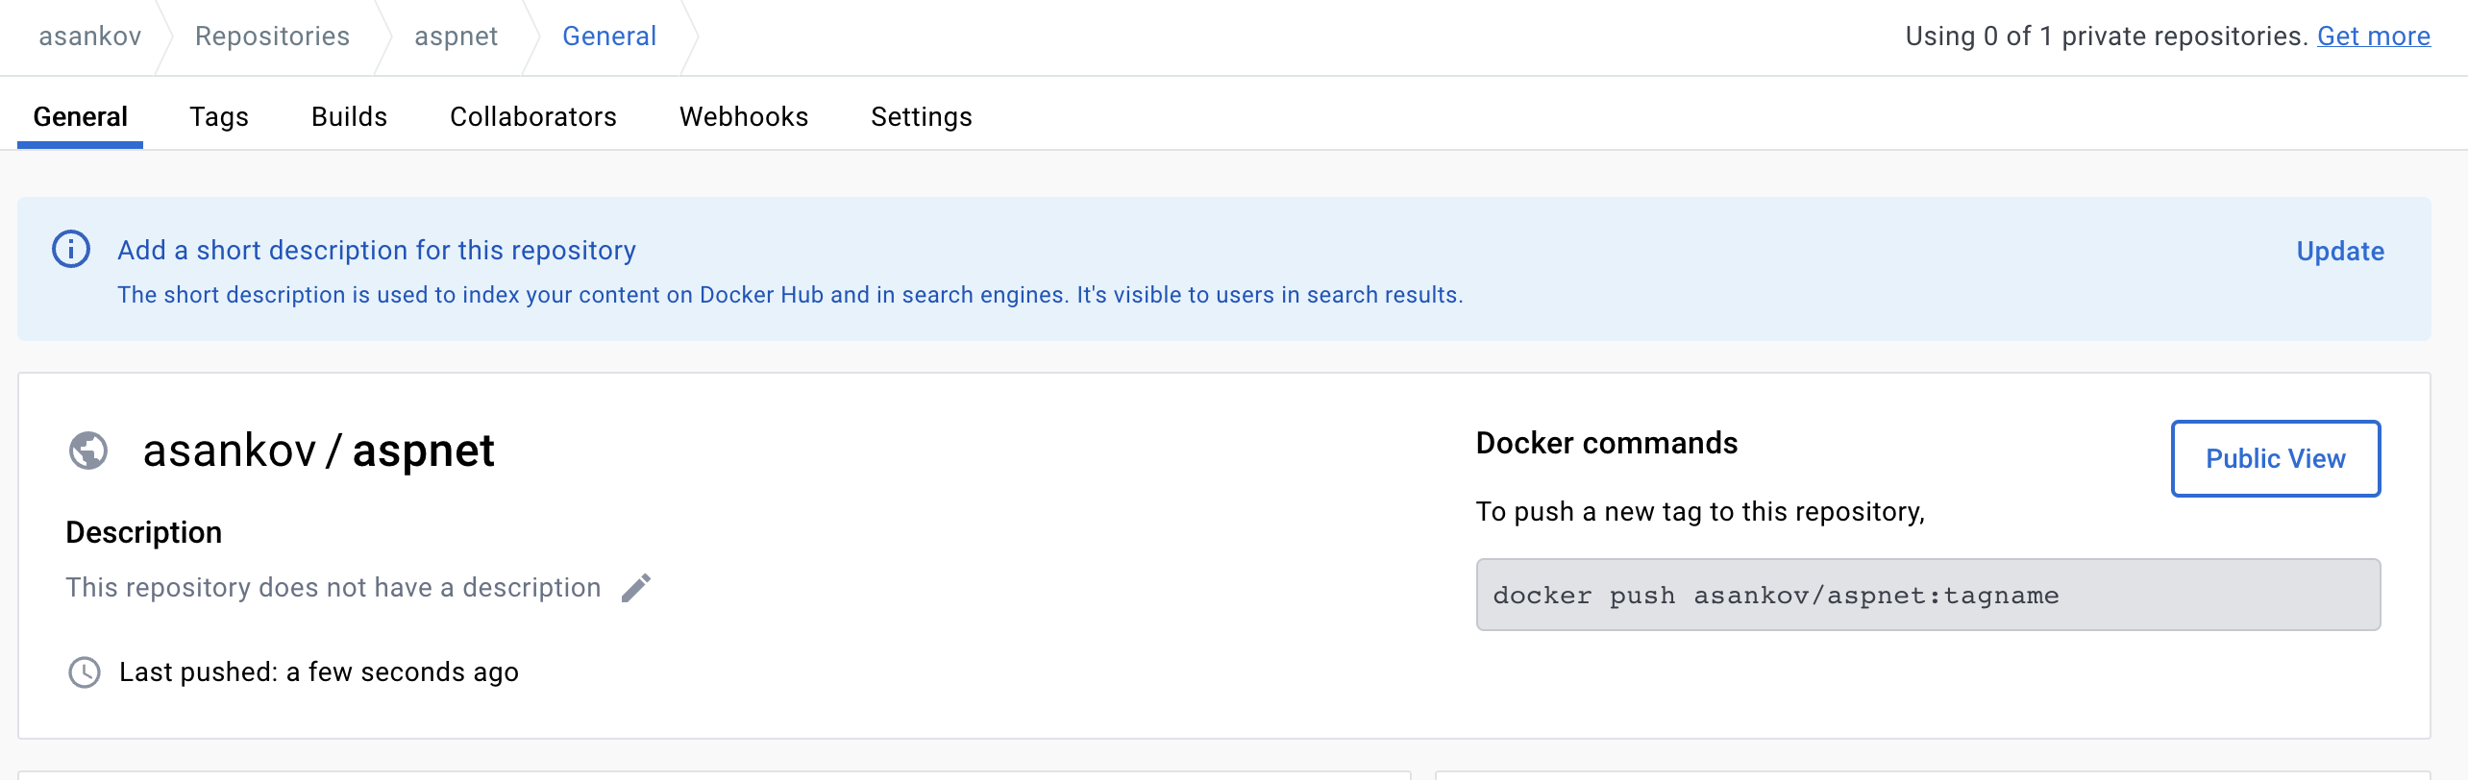Click Update in the description banner
The height and width of the screenshot is (780, 2468).
tap(2340, 251)
